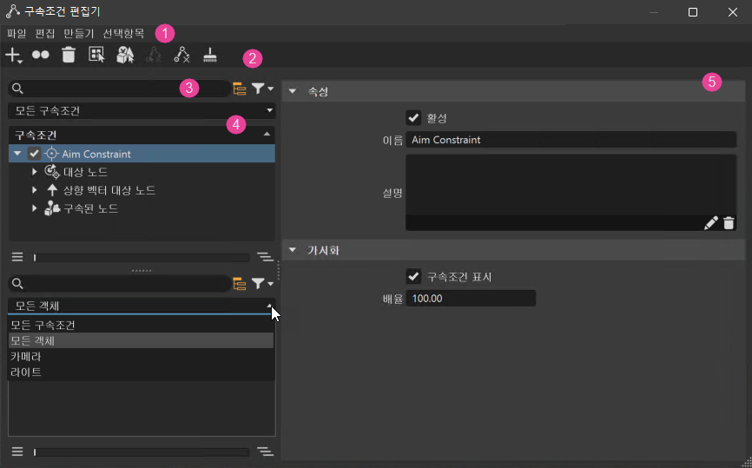Choose 라이트 from the dropdown list
The image size is (752, 468).
[142, 372]
